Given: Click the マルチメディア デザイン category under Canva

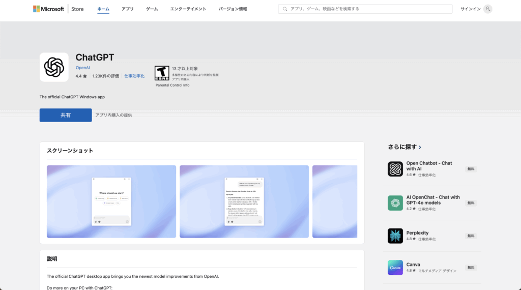Looking at the screenshot, I should (x=437, y=271).
